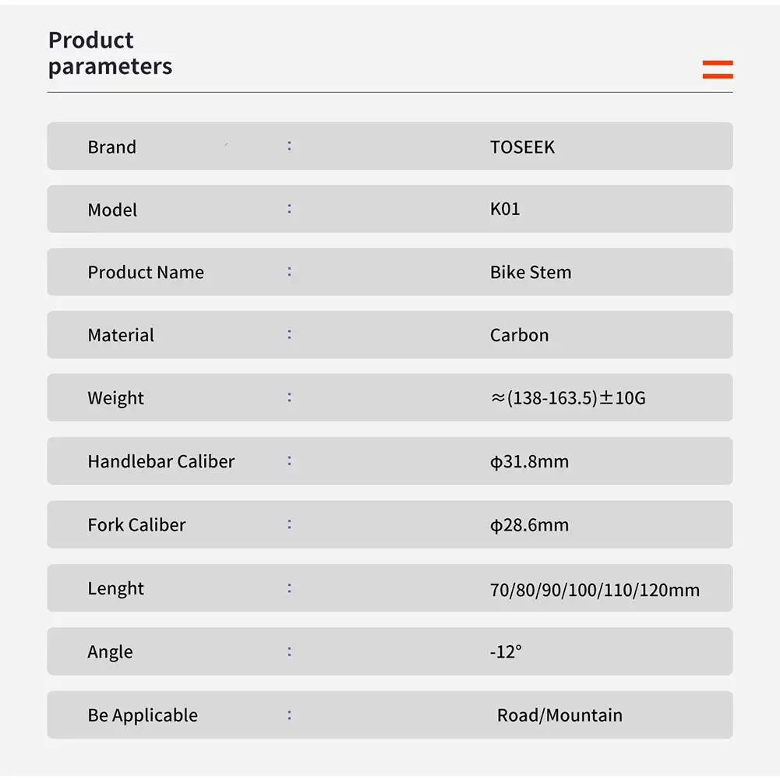780x780 pixels.
Task: Click the Road/Mountain value
Action: click(559, 715)
